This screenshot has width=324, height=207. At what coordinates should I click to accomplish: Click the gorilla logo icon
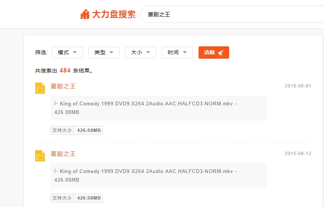(85, 15)
